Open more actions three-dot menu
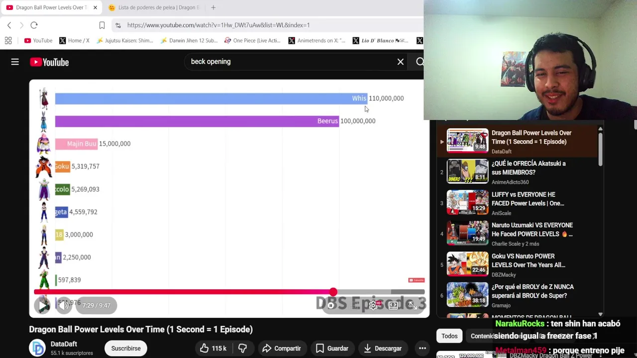Image resolution: width=637 pixels, height=358 pixels. pos(422,348)
